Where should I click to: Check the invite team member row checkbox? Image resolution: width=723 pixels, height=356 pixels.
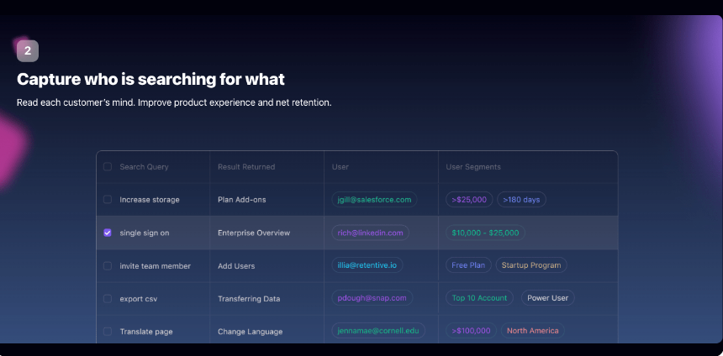coord(108,265)
